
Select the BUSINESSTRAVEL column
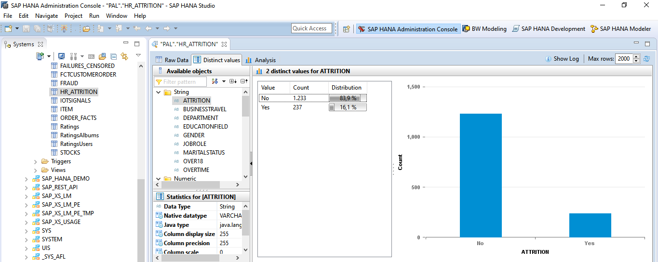click(204, 109)
